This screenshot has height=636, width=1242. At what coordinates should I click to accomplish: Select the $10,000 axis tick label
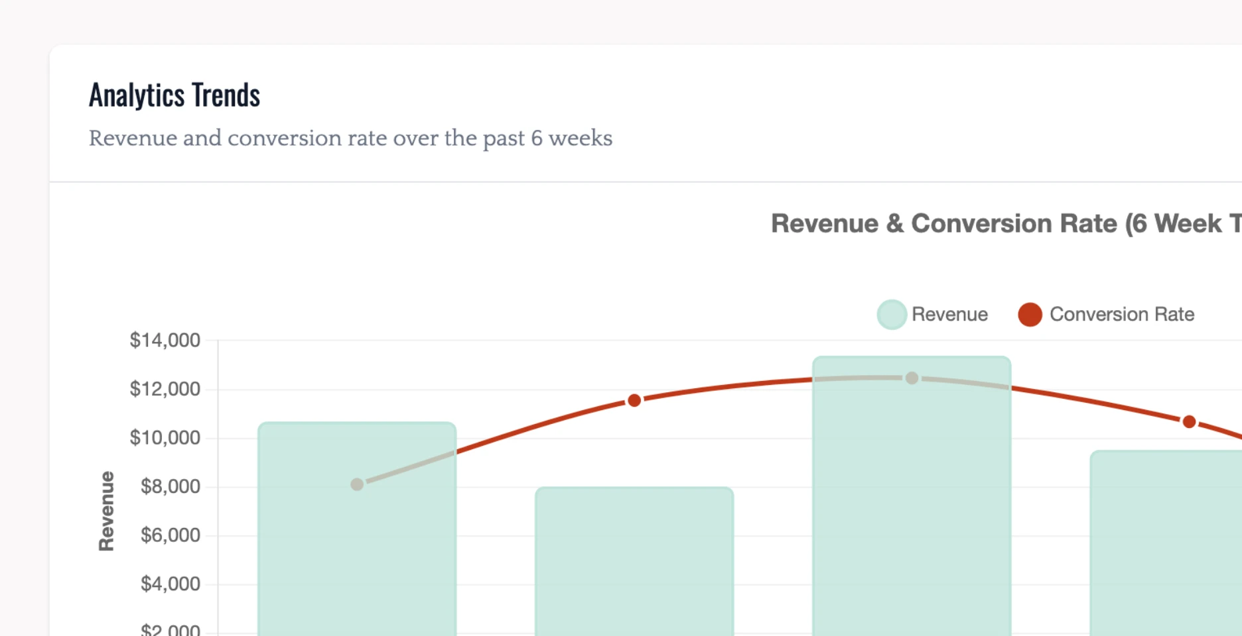165,438
